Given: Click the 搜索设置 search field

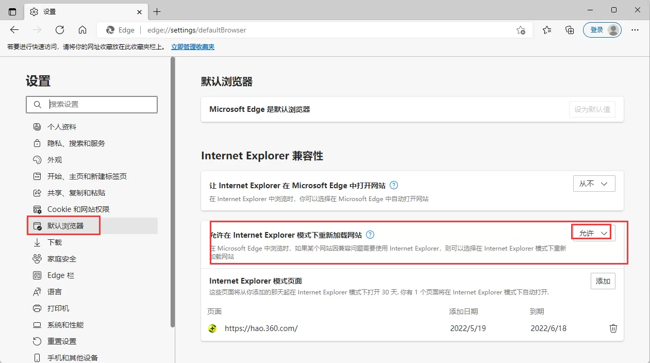Looking at the screenshot, I should pyautogui.click(x=92, y=105).
